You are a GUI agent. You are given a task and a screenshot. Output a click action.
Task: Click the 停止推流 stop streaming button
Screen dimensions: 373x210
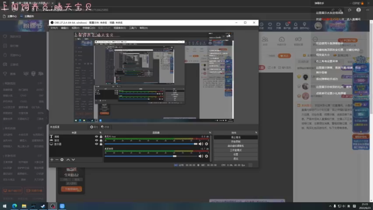click(236, 137)
